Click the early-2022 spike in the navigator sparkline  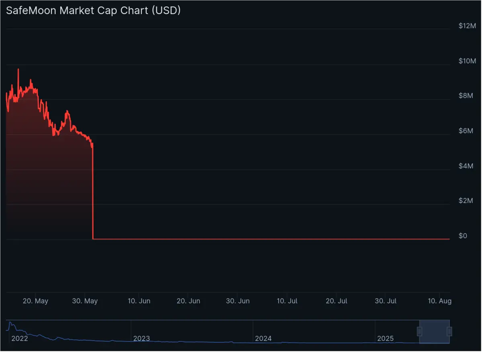(10, 323)
